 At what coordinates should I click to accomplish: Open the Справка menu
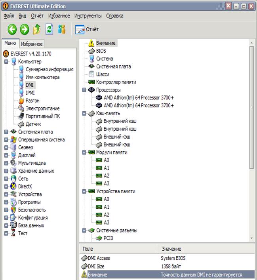tap(115, 16)
